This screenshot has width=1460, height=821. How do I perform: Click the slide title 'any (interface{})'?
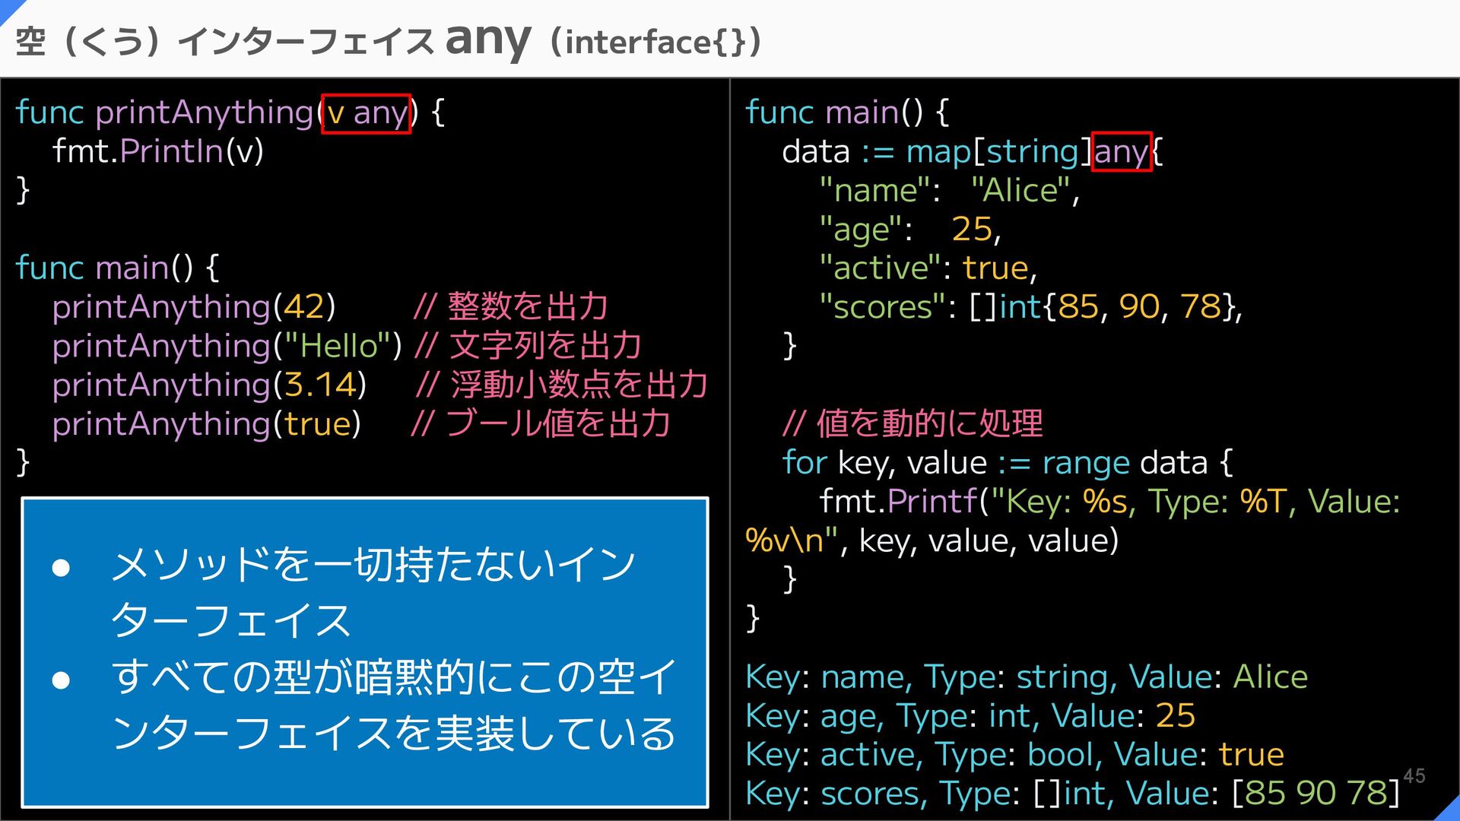coord(602,40)
